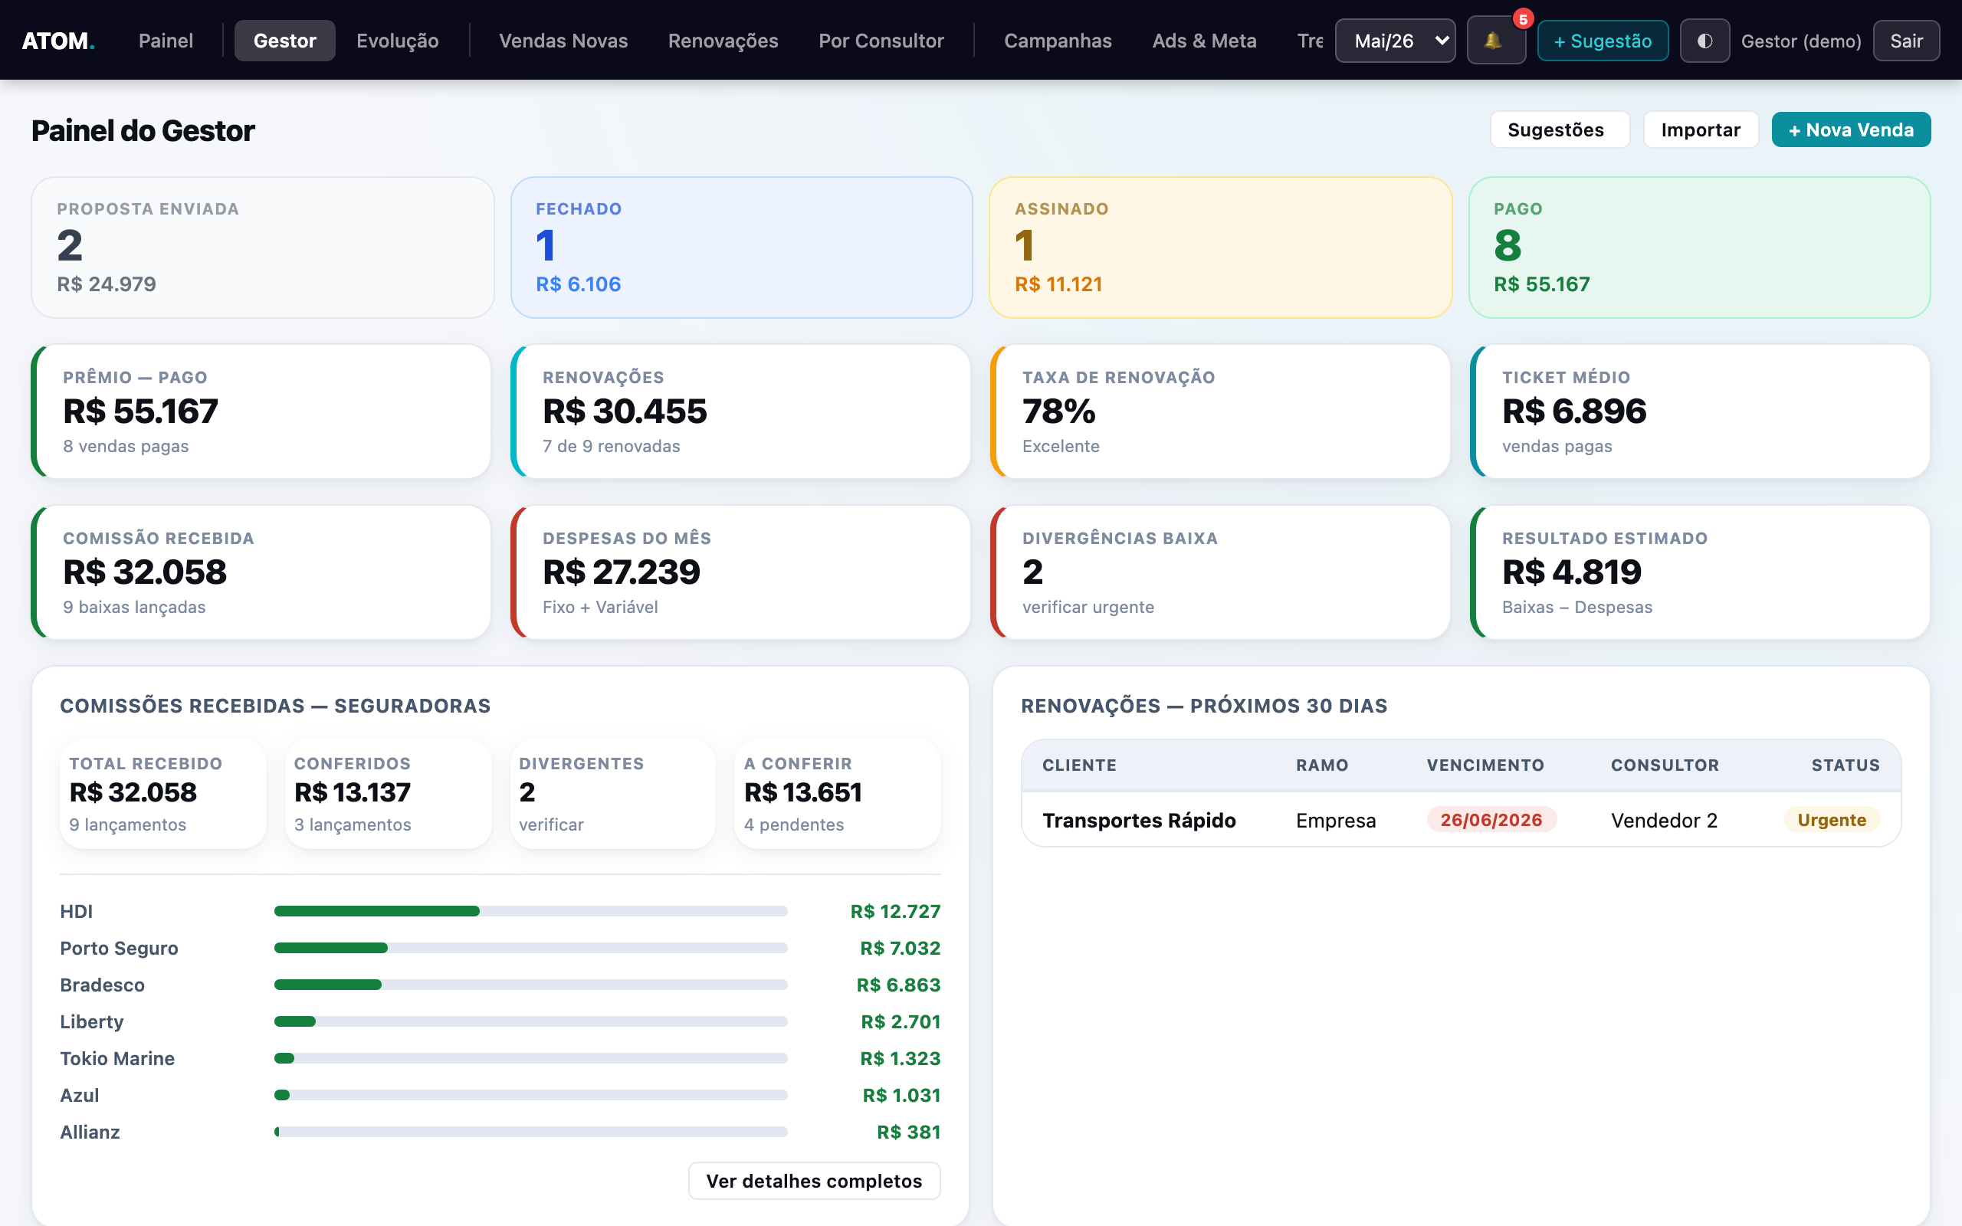Open the Divergências Baixa card
This screenshot has height=1226, width=1962.
coord(1220,572)
